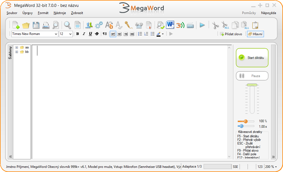
Task: Click the Přidat slovo button
Action: tap(231, 34)
